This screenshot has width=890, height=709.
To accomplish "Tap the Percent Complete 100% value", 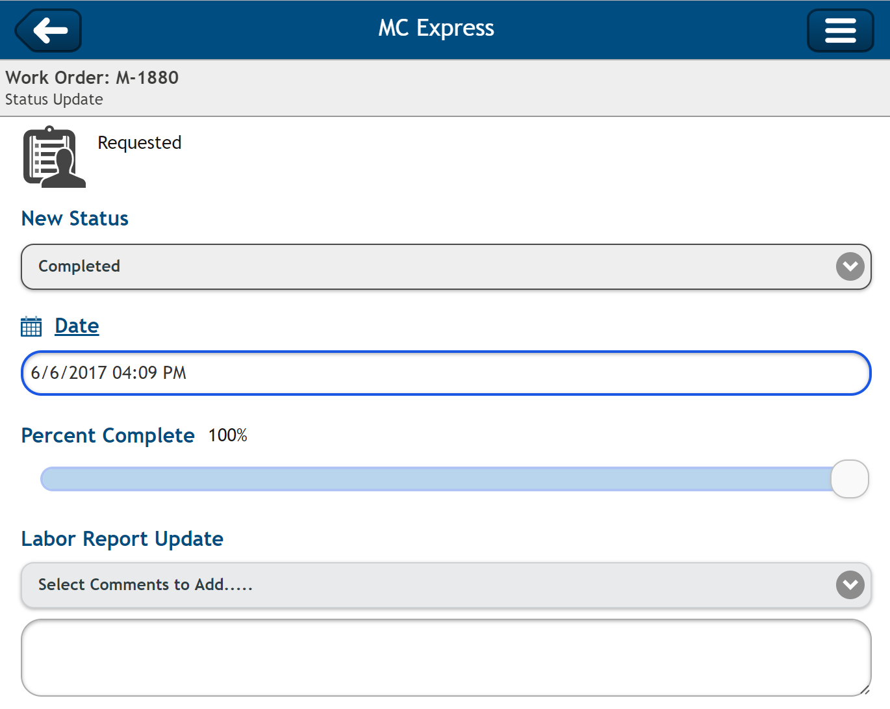I will (227, 435).
